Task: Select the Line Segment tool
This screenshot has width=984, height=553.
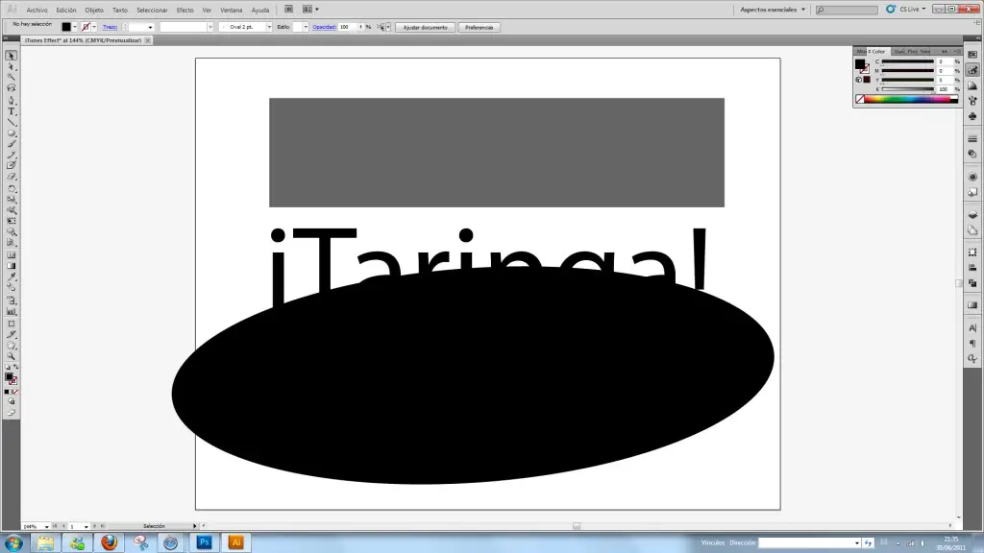Action: point(12,122)
